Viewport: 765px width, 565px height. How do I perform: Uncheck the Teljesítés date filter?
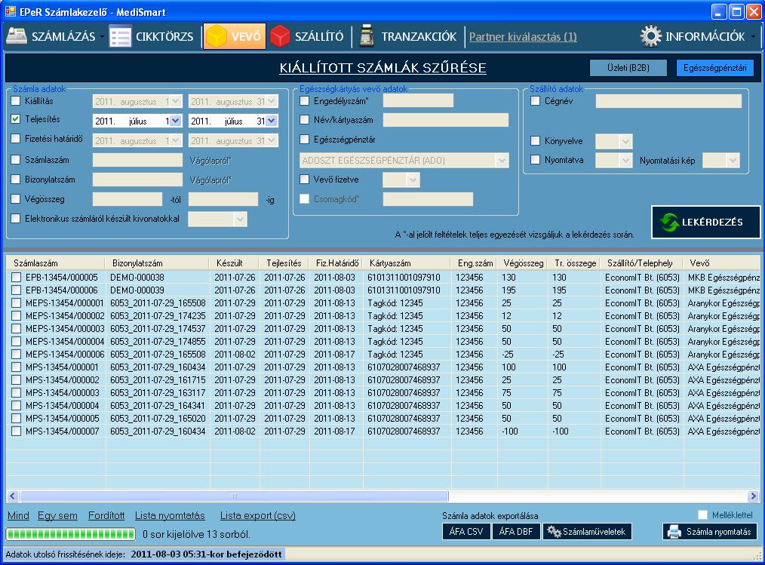(16, 118)
